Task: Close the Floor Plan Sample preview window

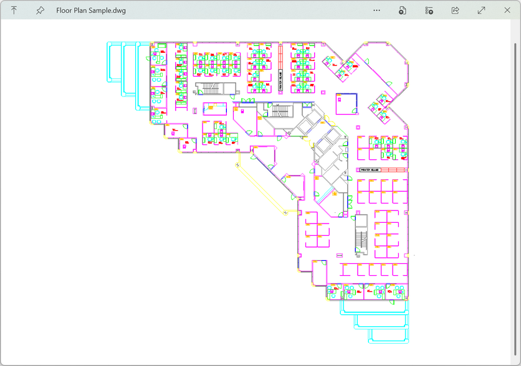Action: (507, 10)
